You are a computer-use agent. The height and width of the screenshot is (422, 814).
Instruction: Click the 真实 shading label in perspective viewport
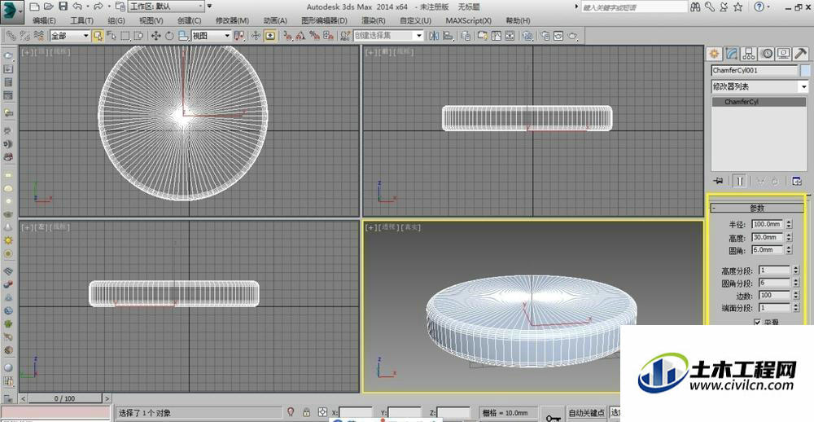click(411, 227)
